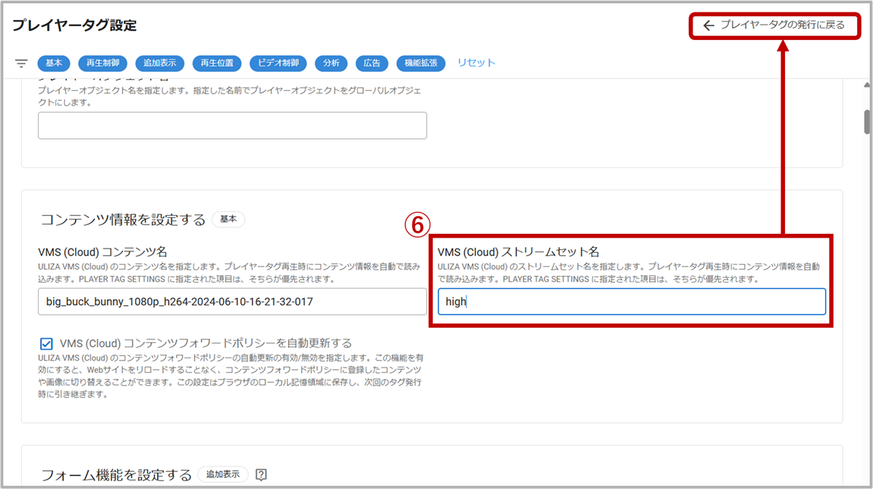Focus the player object name input field
The height and width of the screenshot is (489, 873).
coord(232,126)
